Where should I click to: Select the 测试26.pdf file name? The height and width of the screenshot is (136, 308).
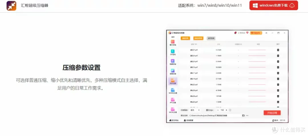coord(194,96)
